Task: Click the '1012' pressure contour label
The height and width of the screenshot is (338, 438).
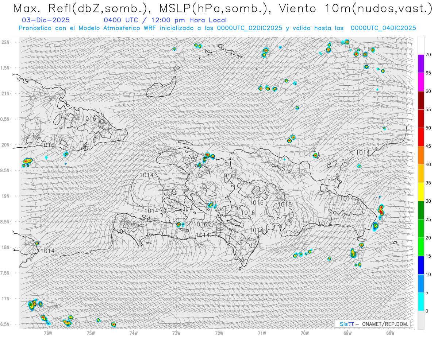Action: [257, 230]
